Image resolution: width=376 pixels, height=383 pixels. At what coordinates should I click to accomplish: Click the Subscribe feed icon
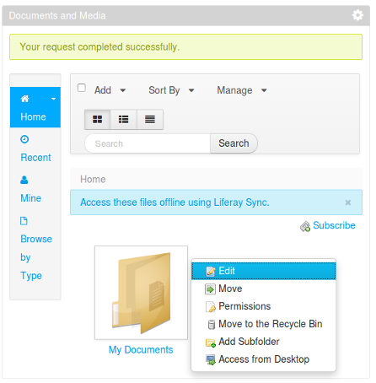click(x=305, y=226)
